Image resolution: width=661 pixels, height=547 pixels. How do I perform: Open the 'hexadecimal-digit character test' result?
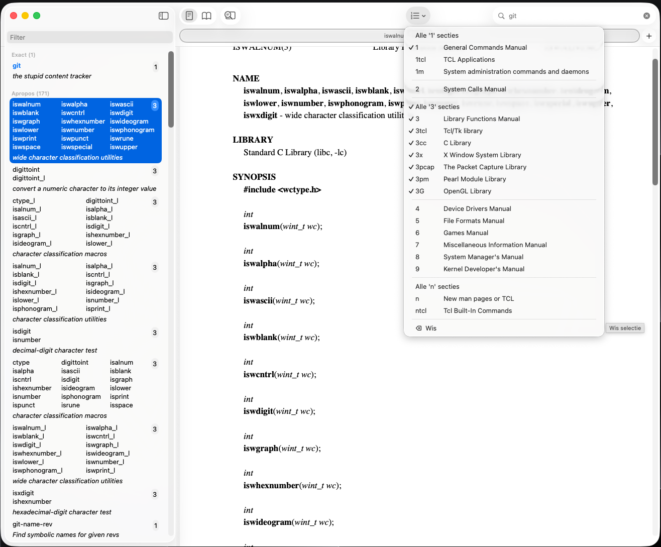85,503
